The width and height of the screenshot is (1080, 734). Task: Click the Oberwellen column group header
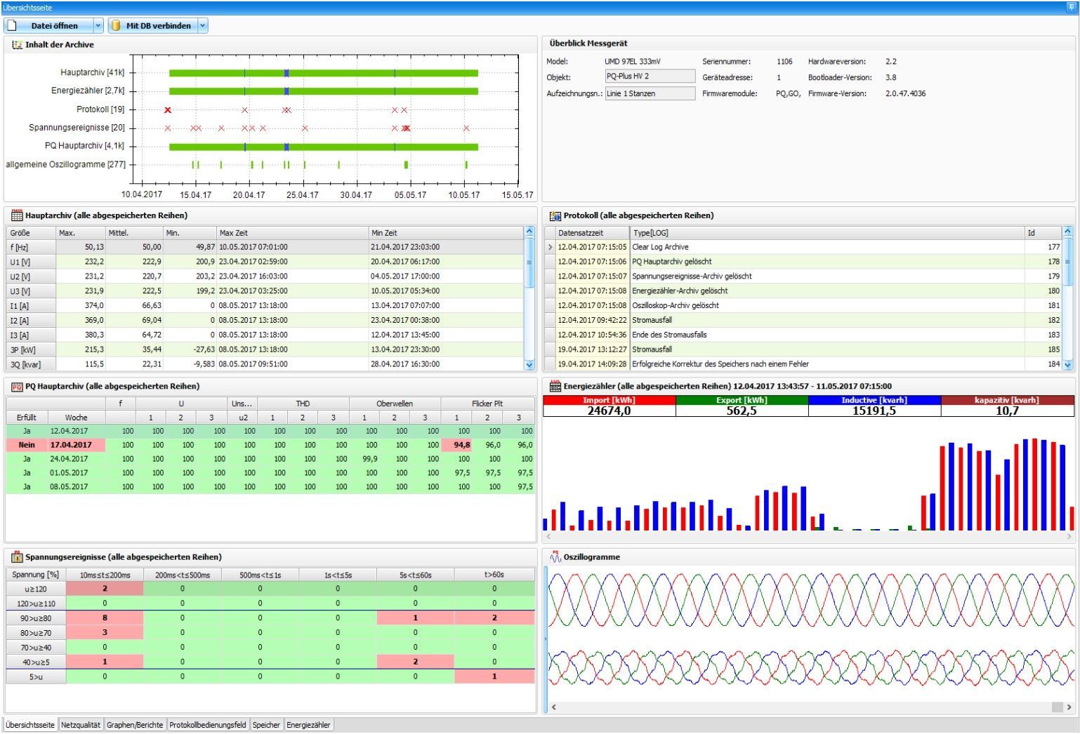point(395,403)
